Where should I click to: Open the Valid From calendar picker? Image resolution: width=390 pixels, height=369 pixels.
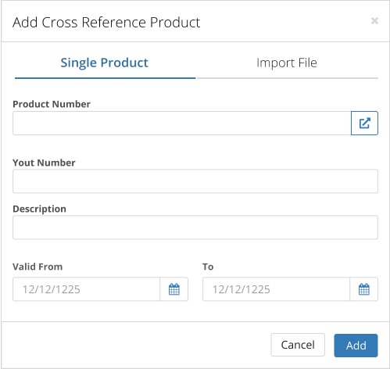click(x=174, y=289)
